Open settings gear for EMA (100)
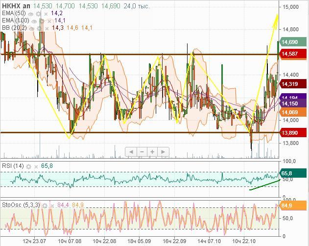Viewport: 309px width, 246px height. (x=42, y=20)
